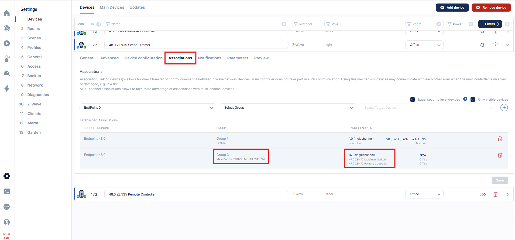
Task: Click the Protocol filter field
Action: (x=307, y=24)
